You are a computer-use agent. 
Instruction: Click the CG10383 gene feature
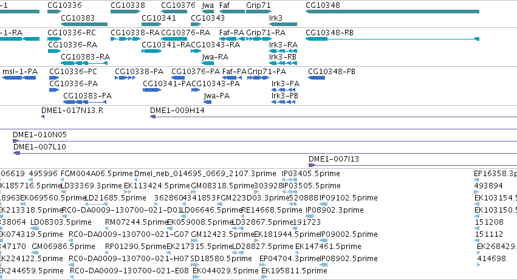pyautogui.click(x=84, y=24)
